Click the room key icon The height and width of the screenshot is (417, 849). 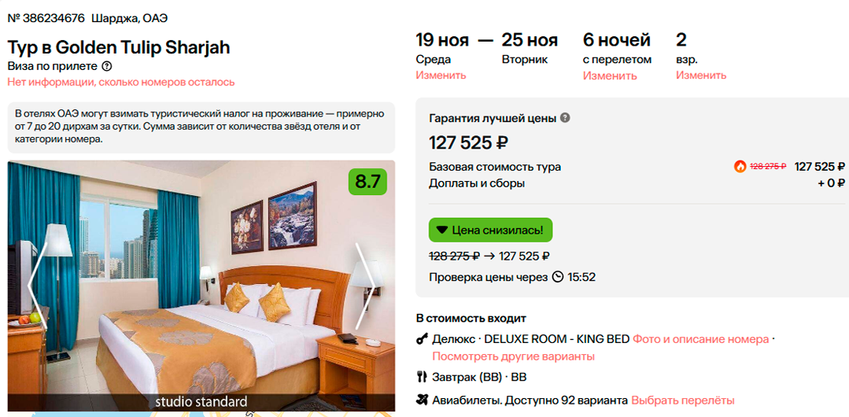(x=422, y=339)
